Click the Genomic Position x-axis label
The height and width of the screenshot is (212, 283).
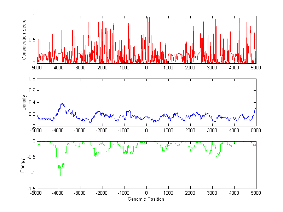[146, 199]
